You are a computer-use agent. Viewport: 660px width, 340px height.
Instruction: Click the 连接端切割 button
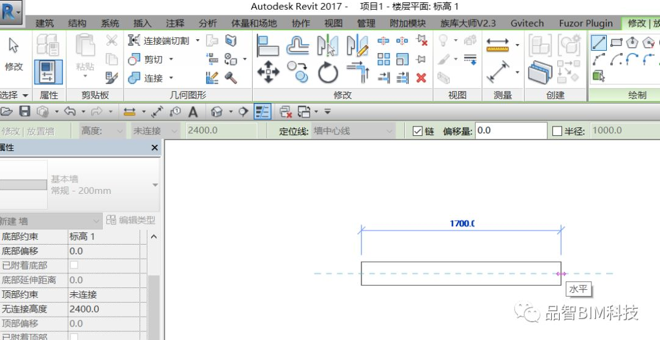click(159, 41)
